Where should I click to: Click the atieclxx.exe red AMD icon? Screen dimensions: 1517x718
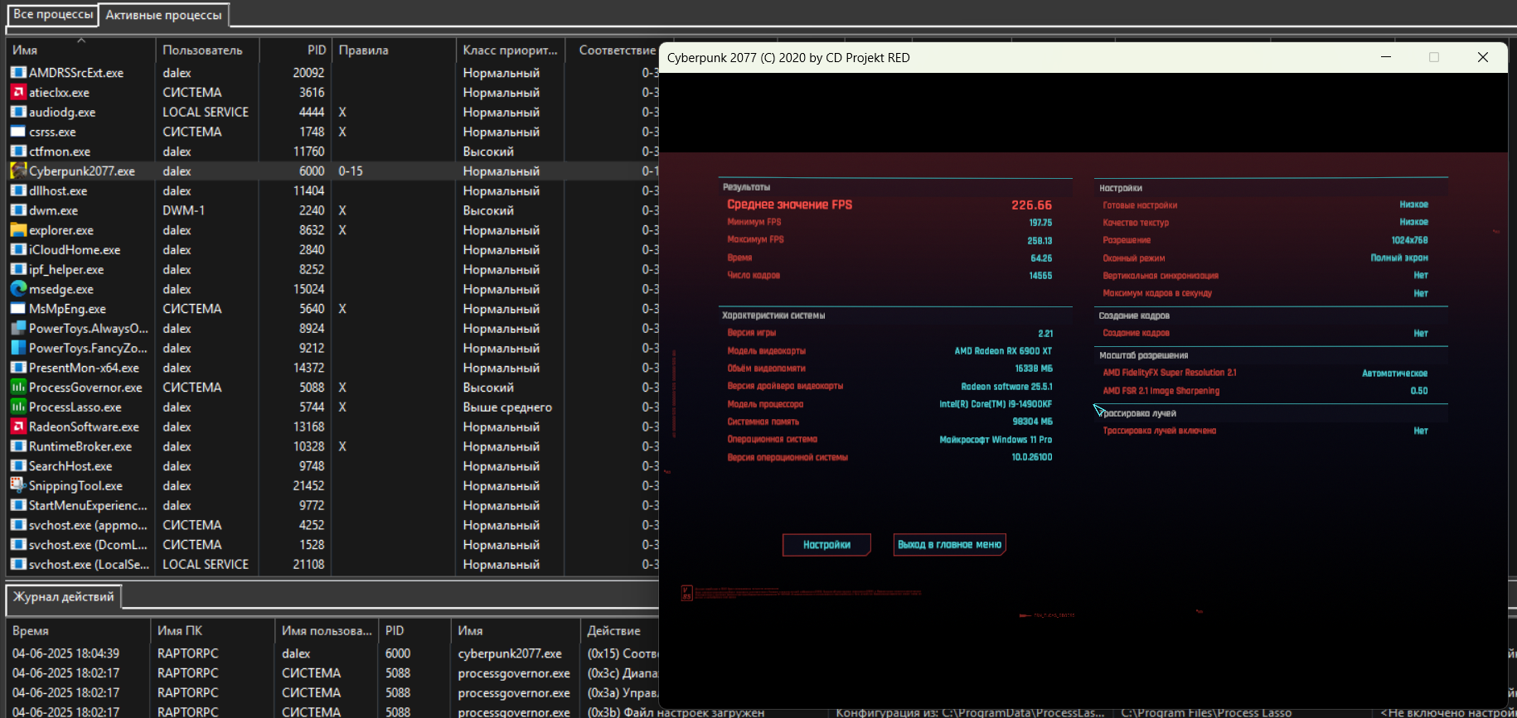[18, 92]
